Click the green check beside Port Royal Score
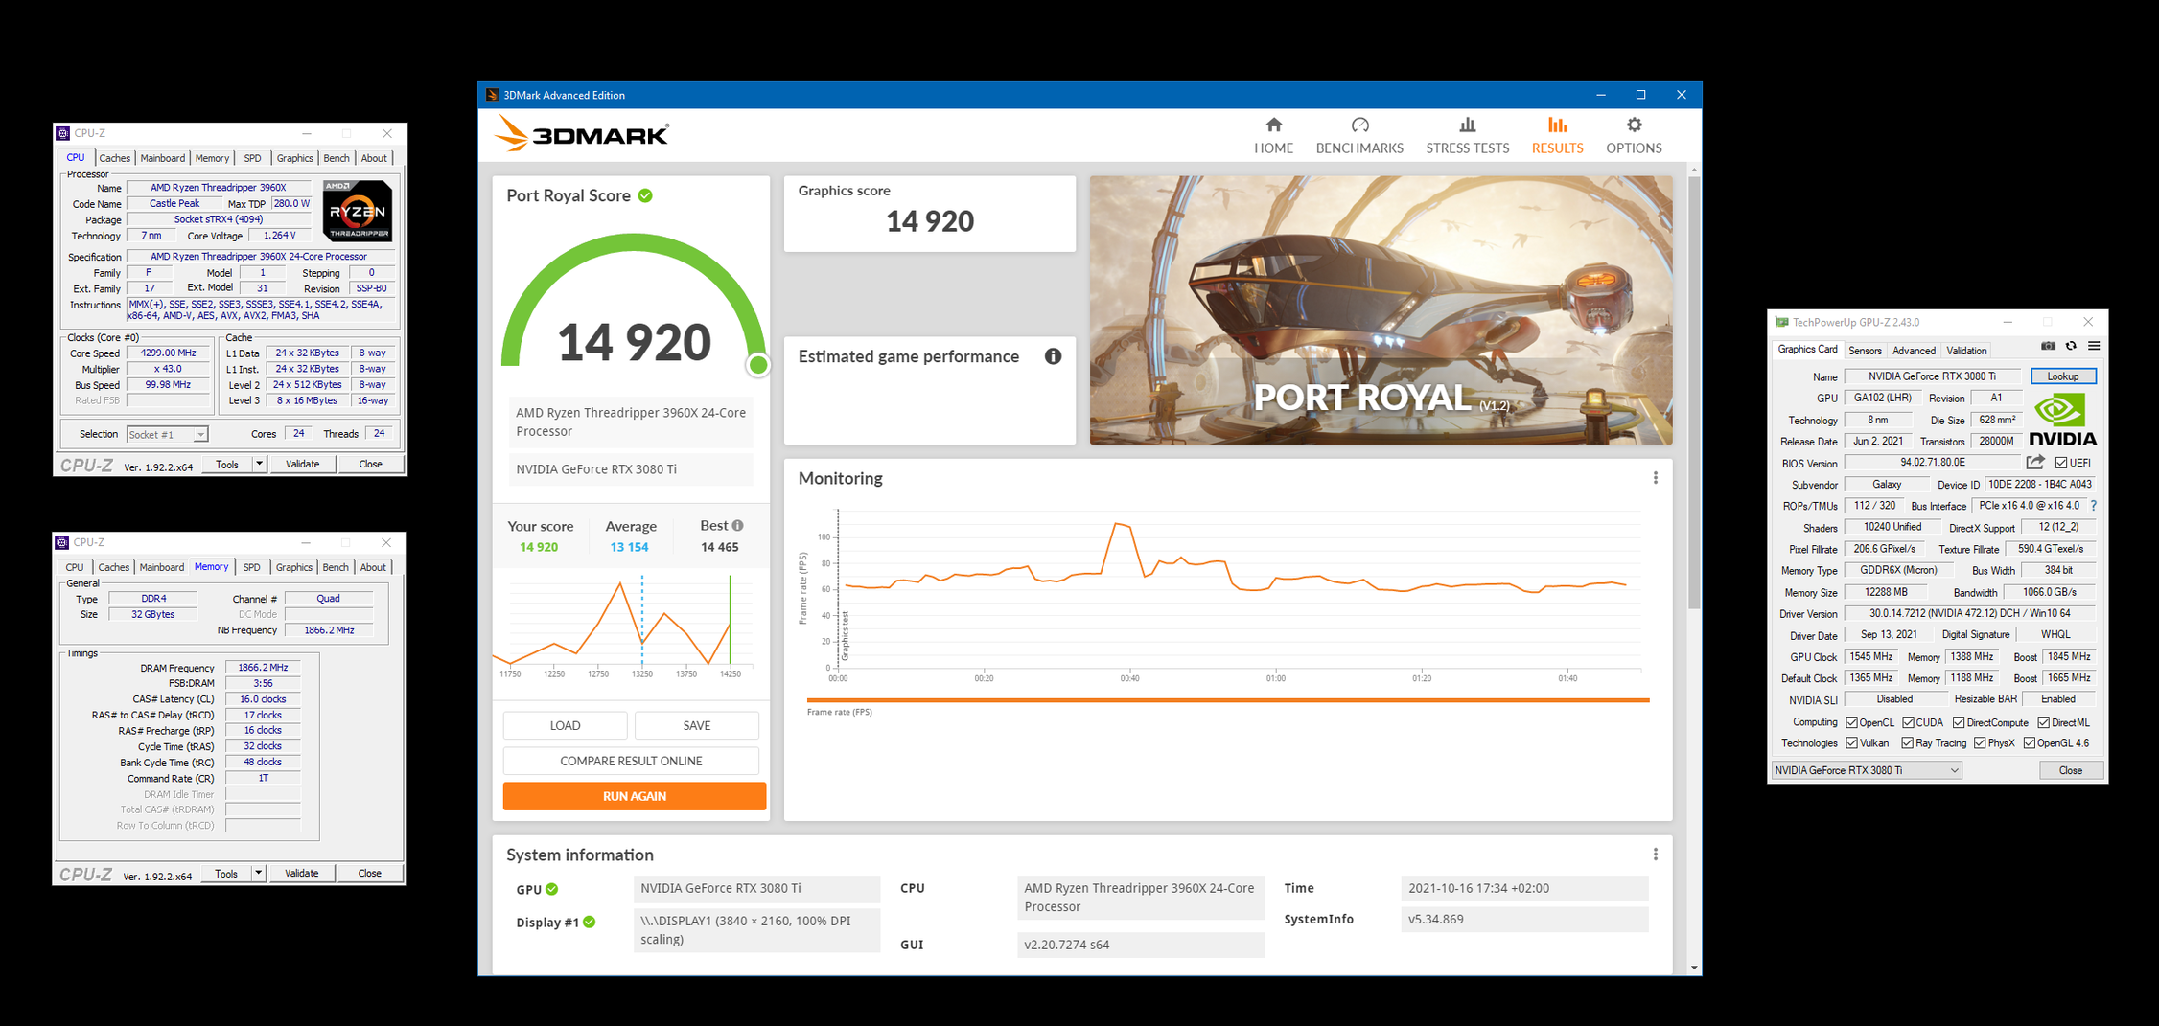 click(646, 195)
